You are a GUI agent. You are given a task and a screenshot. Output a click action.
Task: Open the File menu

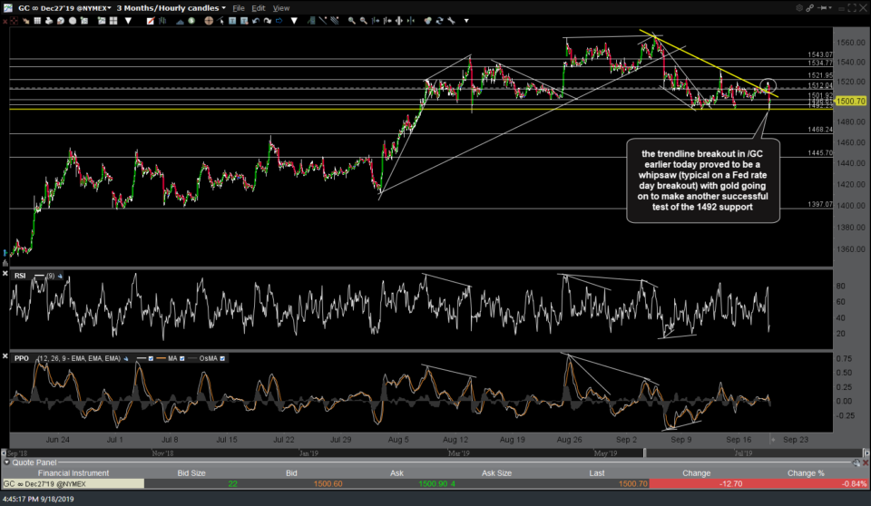click(x=240, y=7)
